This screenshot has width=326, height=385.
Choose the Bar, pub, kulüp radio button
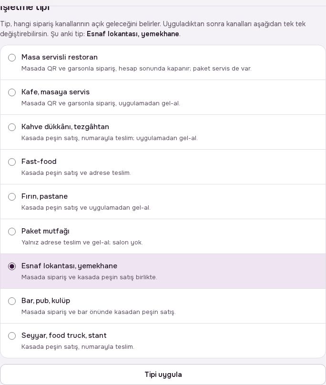[x=12, y=301]
